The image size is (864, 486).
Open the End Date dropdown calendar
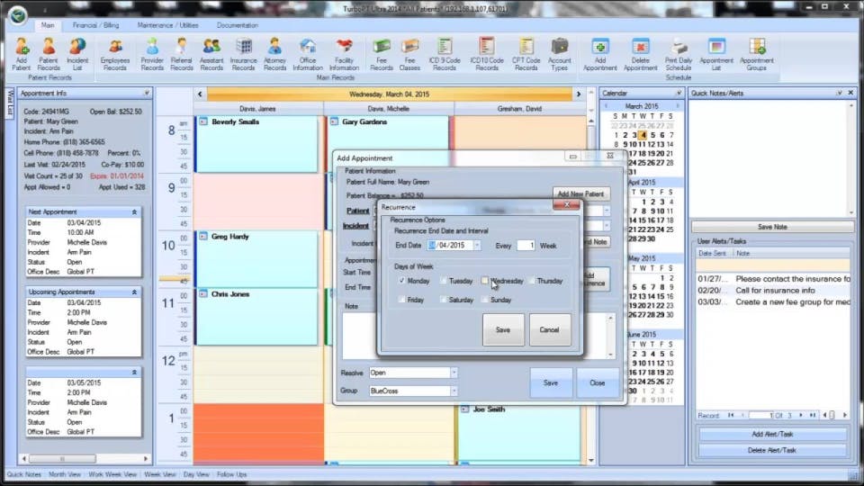pyautogui.click(x=477, y=245)
